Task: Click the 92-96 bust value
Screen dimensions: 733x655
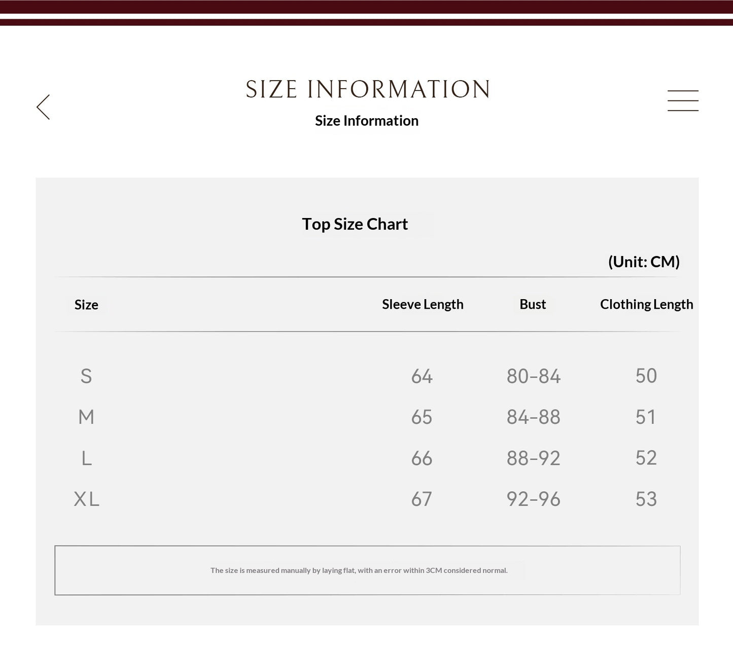Action: click(533, 499)
